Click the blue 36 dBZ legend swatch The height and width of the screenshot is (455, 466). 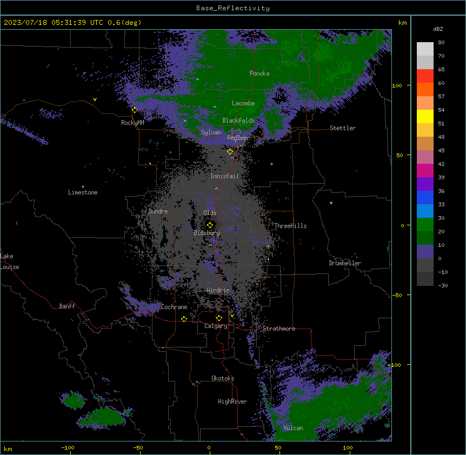click(425, 197)
